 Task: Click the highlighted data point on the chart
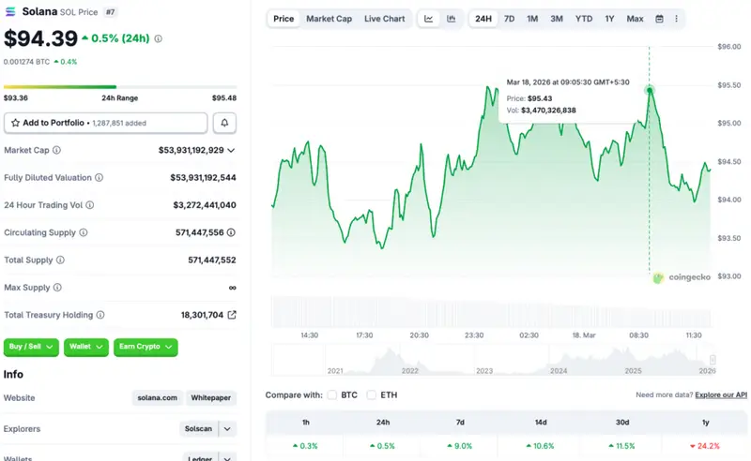[650, 90]
